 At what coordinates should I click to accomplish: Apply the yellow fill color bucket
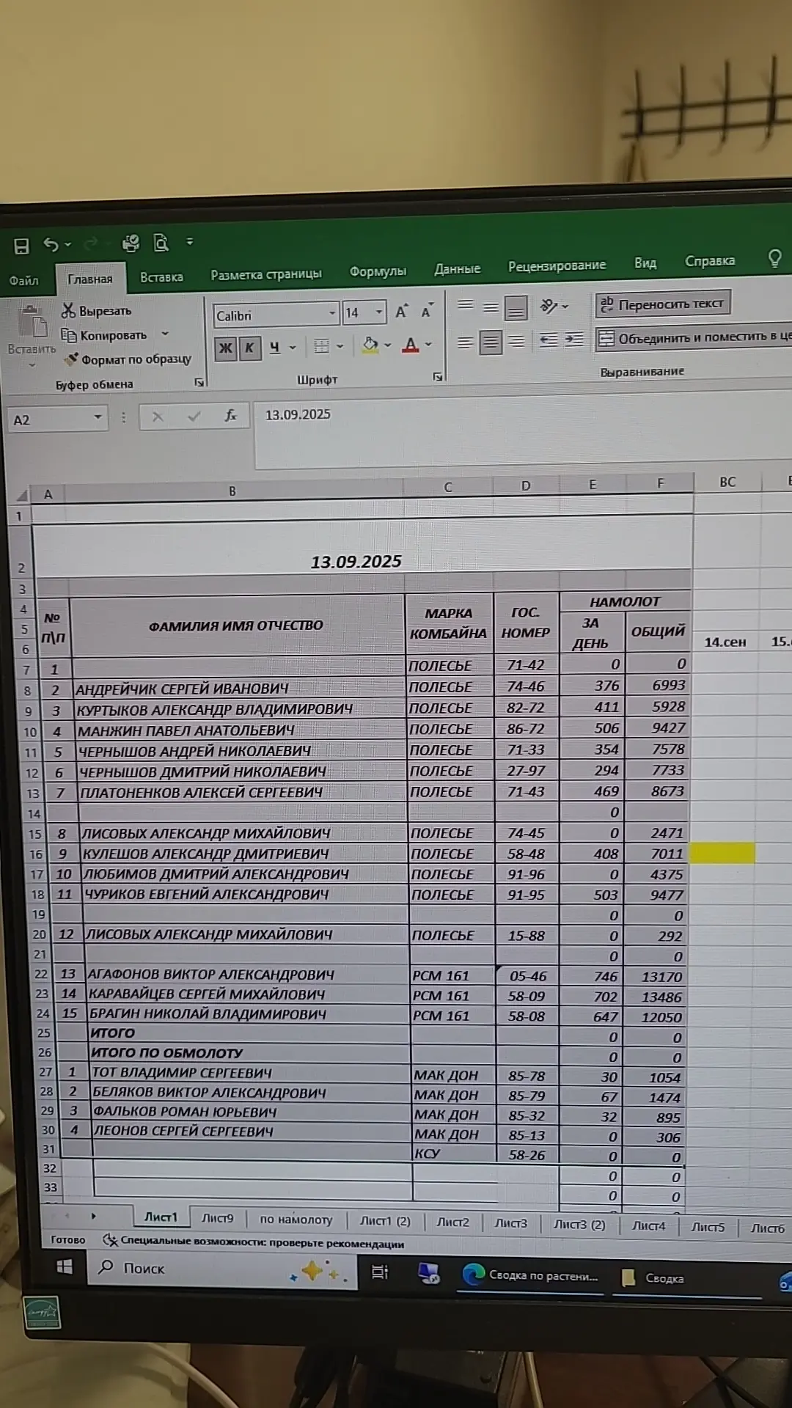point(370,345)
